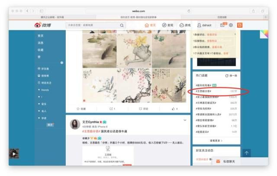Reload the page with Safari's refresh icon
277x176 pixels.
point(189,11)
